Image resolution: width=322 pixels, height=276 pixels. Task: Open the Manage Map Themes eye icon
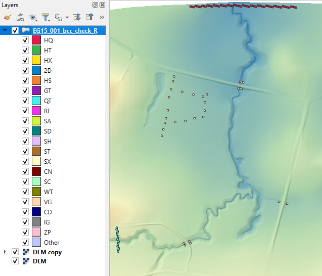tap(33, 17)
